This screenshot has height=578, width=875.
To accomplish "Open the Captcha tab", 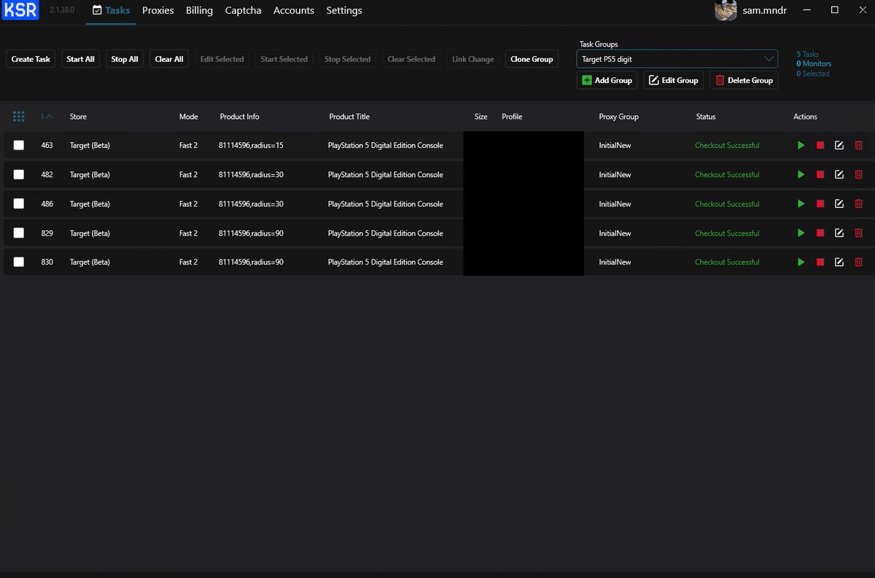I will coord(243,10).
